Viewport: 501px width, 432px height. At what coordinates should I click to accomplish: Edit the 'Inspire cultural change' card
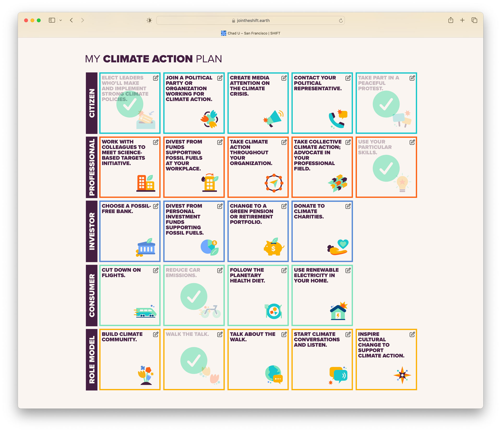[x=412, y=334]
